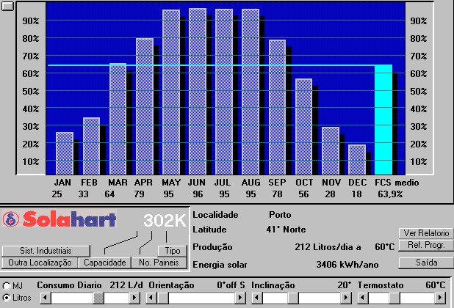Click the JUN bar in chart

(x=198, y=92)
